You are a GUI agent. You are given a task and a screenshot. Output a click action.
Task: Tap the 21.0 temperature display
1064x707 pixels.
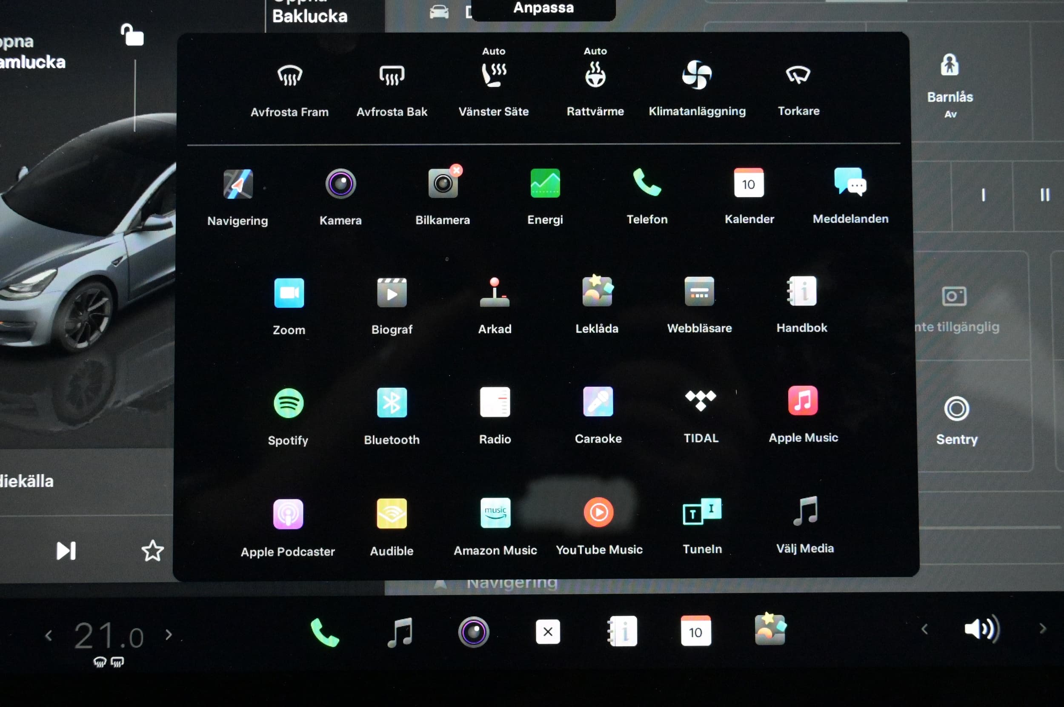coord(109,636)
